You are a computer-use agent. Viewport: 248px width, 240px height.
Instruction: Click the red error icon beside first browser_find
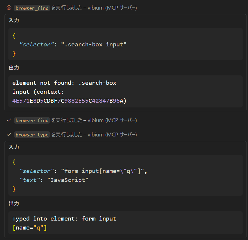tap(9, 8)
